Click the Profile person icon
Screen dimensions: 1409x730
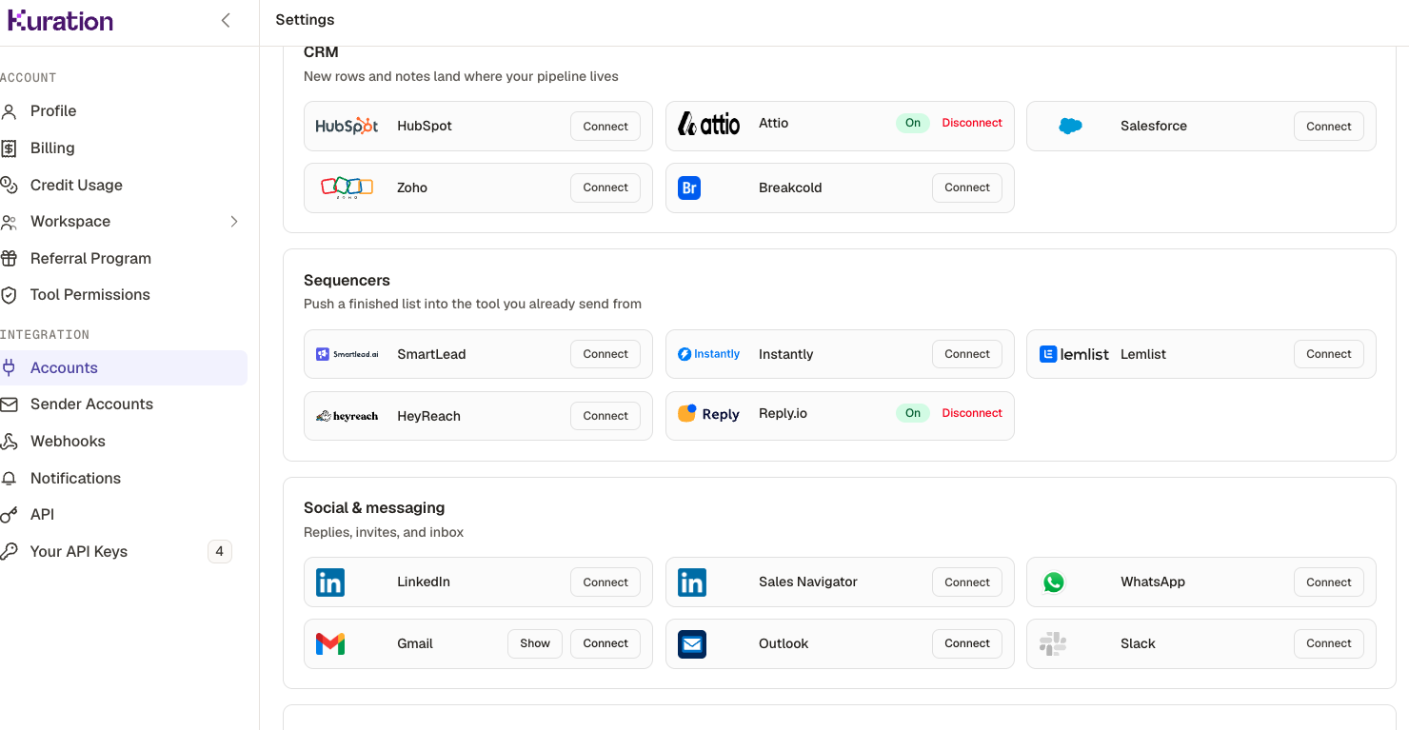click(x=10, y=111)
